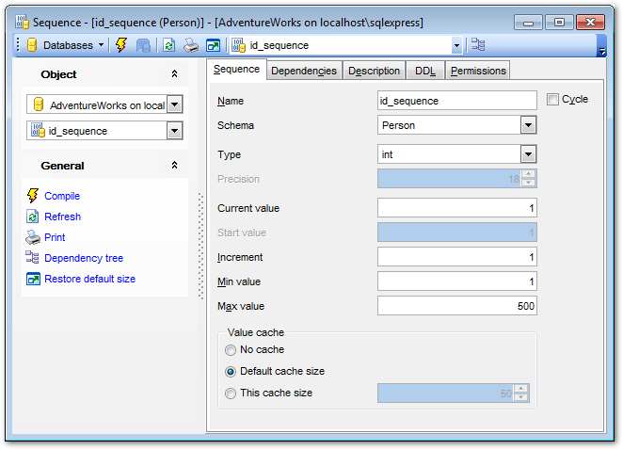Select the No cache radio option

pyautogui.click(x=231, y=349)
